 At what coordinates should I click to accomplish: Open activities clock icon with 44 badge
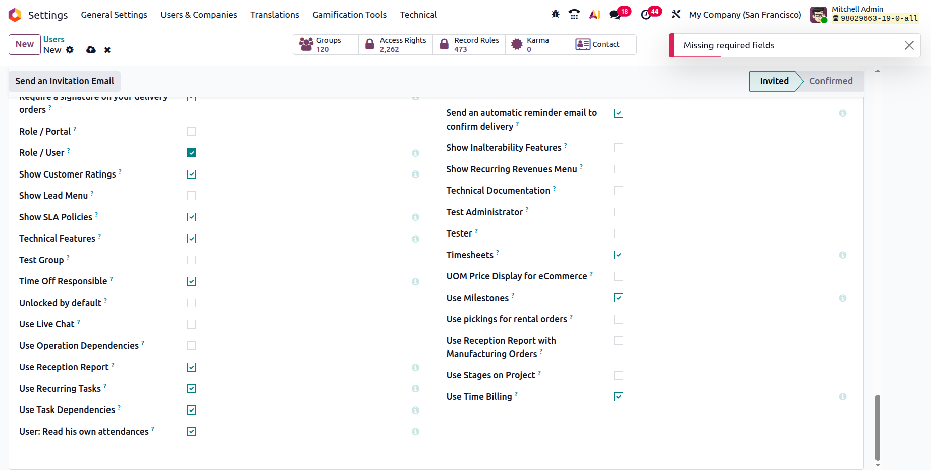pos(646,14)
